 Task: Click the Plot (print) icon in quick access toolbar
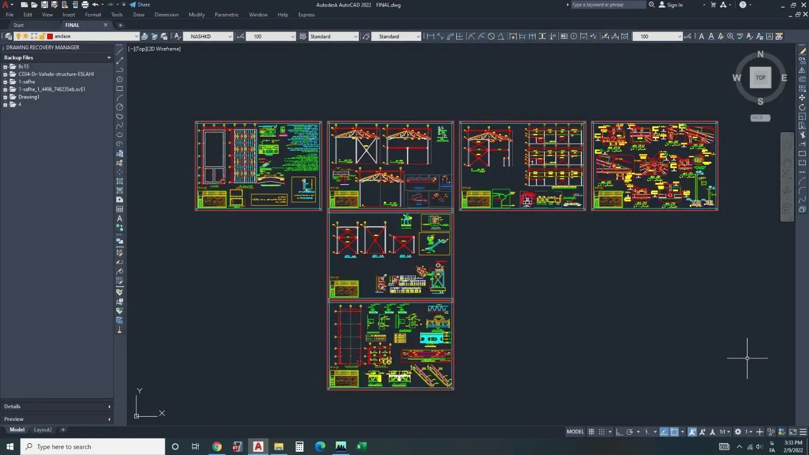85,5
